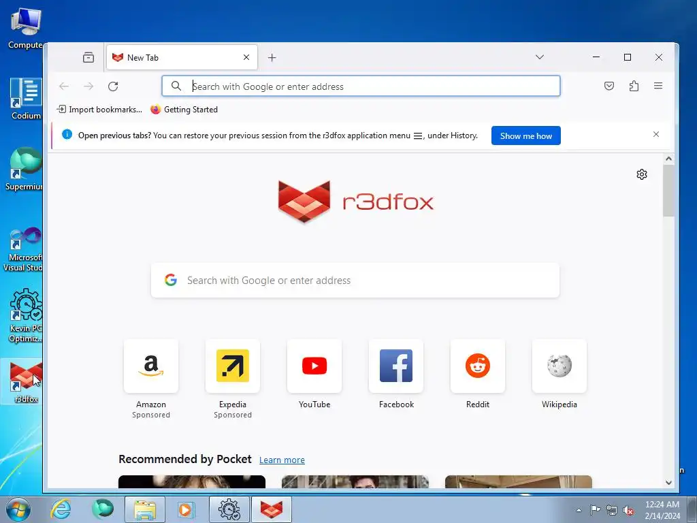Click the vertical scrollbar thumb
The height and width of the screenshot is (523, 697).
668,191
